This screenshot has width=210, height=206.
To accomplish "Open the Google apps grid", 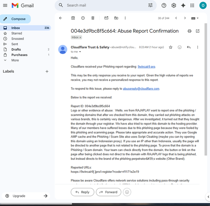I will pyautogui.click(x=192, y=5).
